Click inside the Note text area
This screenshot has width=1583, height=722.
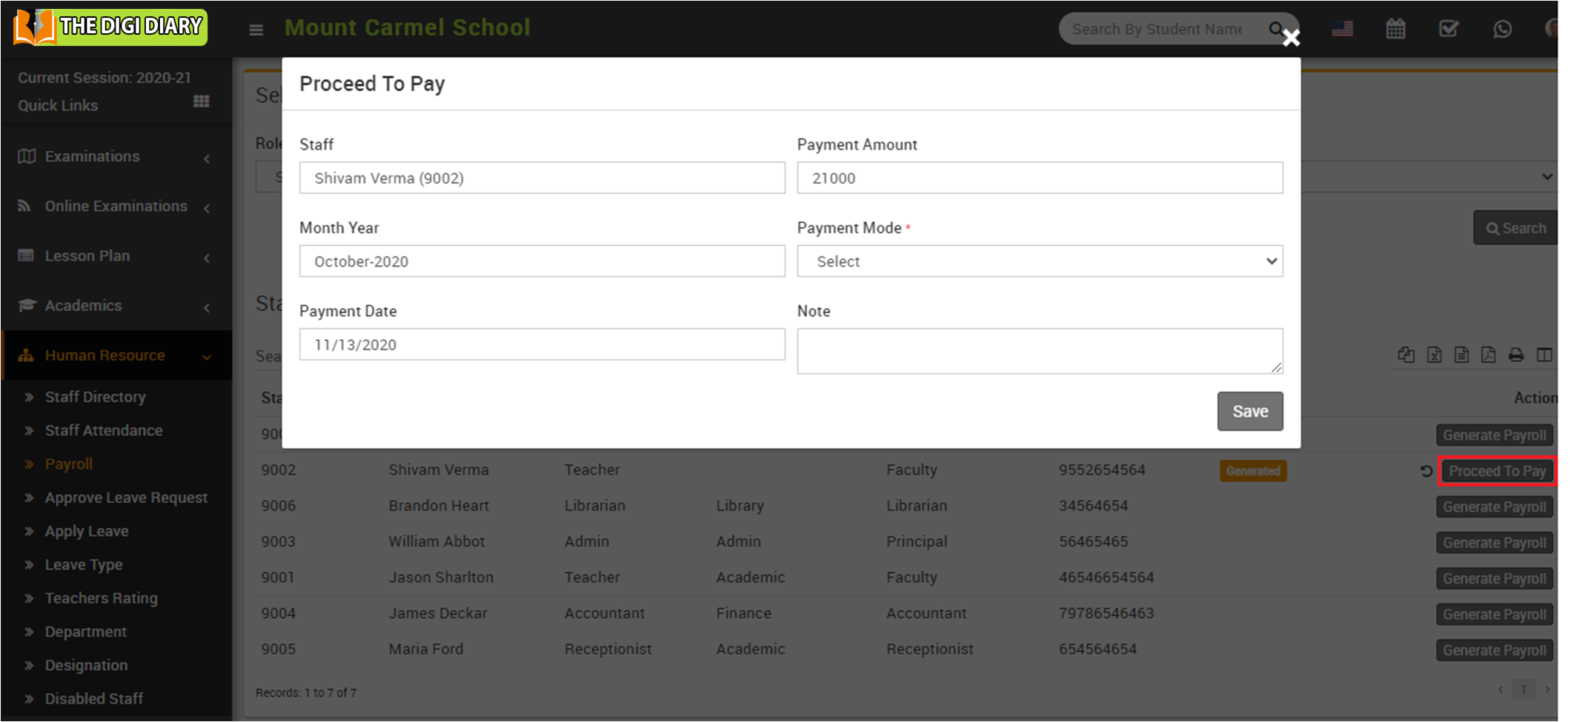coord(1039,351)
